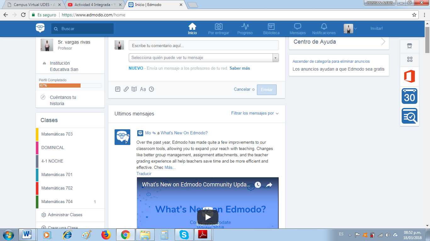Attach a link to your message
The height and width of the screenshot is (241, 430).
tap(126, 89)
